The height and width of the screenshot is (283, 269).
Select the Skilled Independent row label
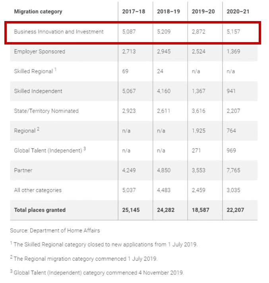[x=38, y=91]
